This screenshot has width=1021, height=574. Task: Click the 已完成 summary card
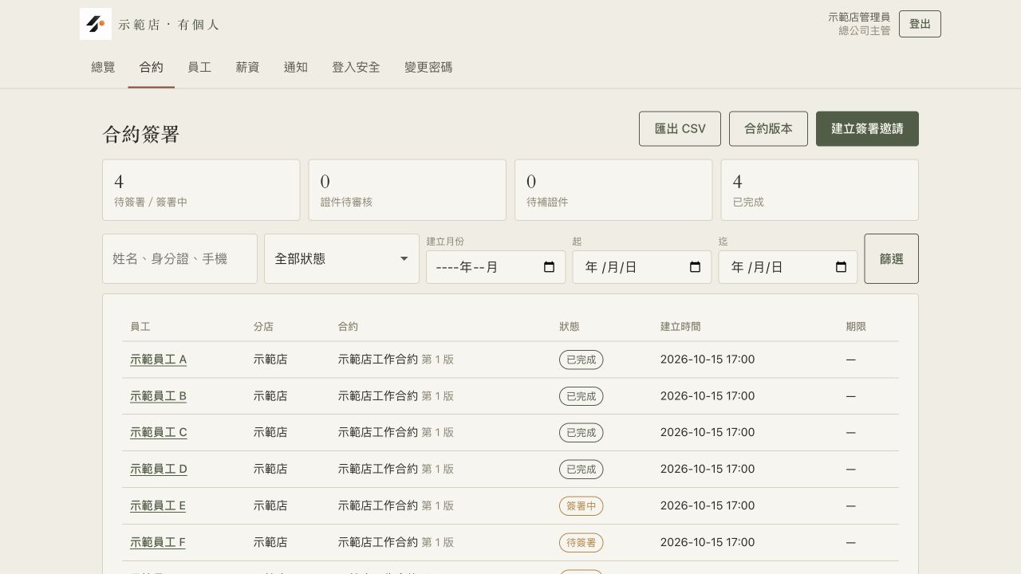point(819,190)
